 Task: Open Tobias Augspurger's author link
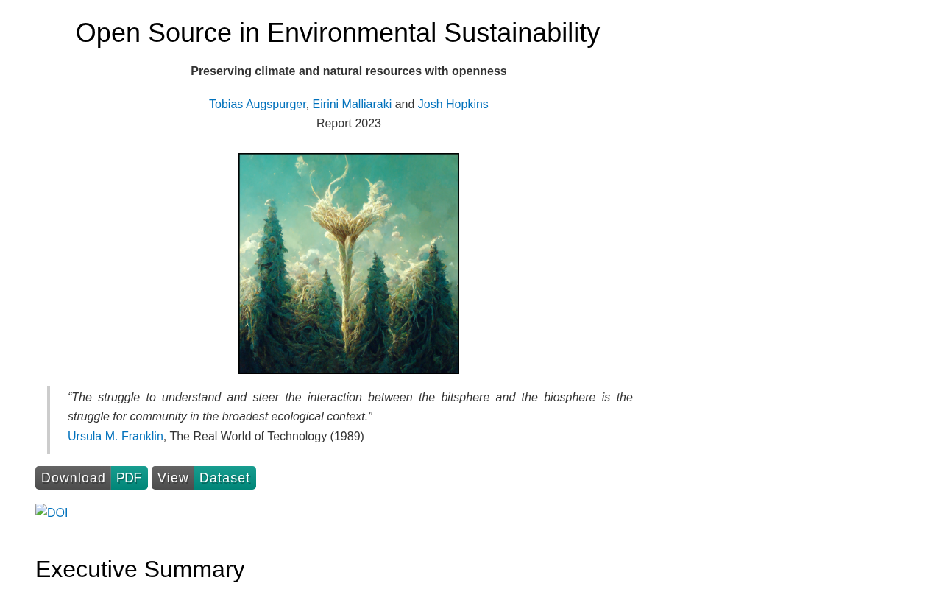pyautogui.click(x=257, y=105)
